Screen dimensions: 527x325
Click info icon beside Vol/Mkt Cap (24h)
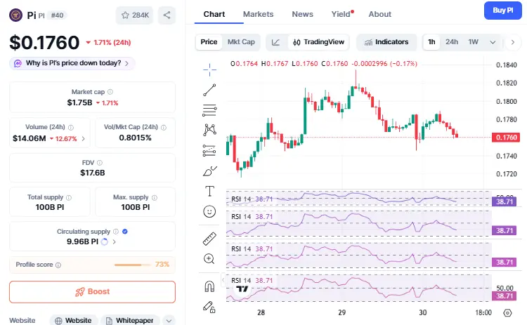(164, 127)
